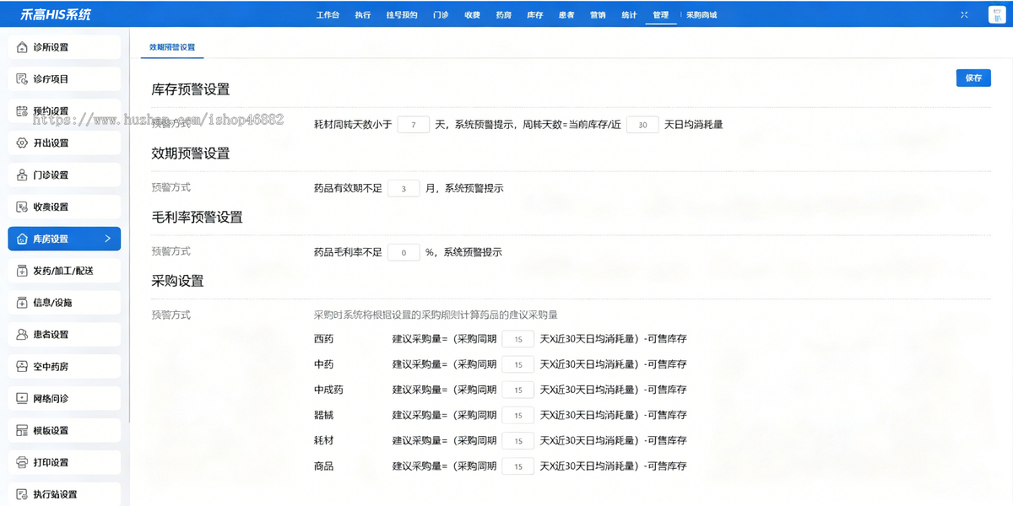The image size is (1013, 506).
Task: Open the 采购商城 menu
Action: pos(702,15)
